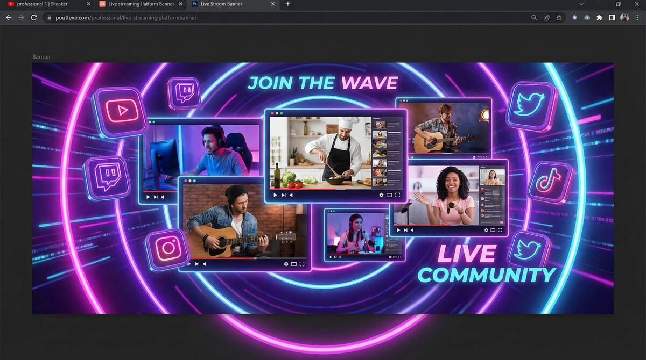Switch to the "professional 1 | Skeaker" tab
The height and width of the screenshot is (360, 646).
(43, 4)
